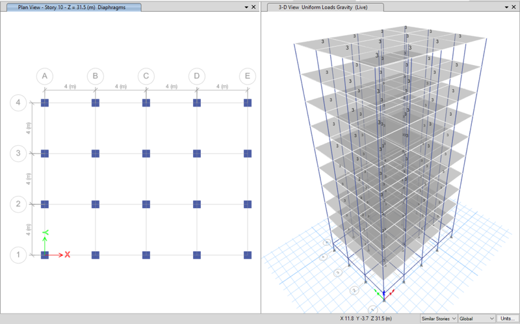520x324 pixels.
Task: Select the column at grid A-2
Action: 45,204
